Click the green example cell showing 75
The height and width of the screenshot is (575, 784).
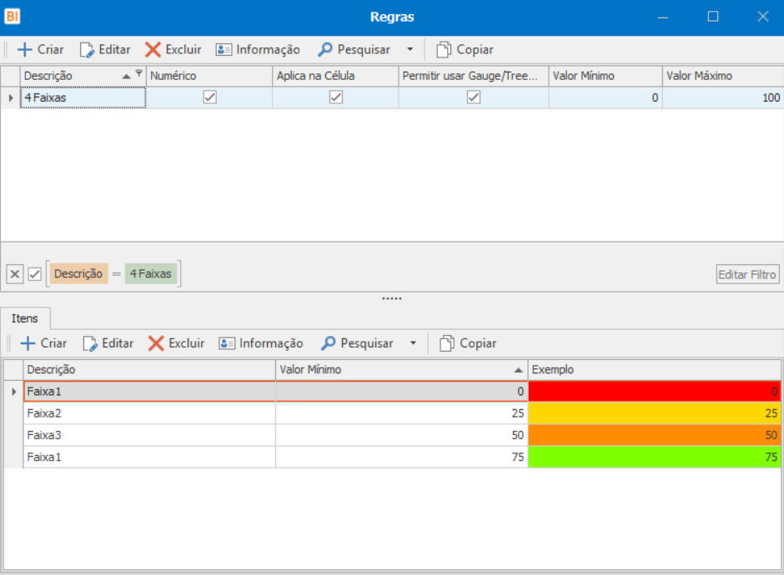(x=655, y=457)
